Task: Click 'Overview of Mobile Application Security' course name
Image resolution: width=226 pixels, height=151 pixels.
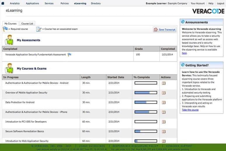Action: click(x=26, y=93)
